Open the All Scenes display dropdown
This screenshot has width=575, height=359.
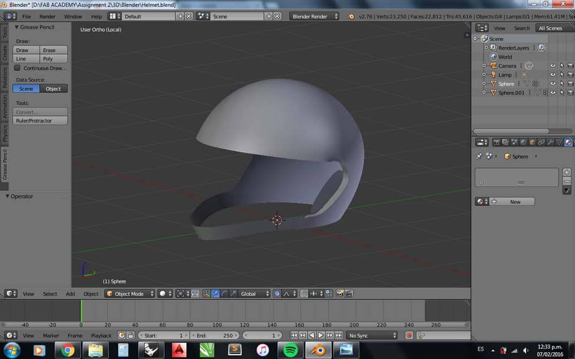click(554, 28)
